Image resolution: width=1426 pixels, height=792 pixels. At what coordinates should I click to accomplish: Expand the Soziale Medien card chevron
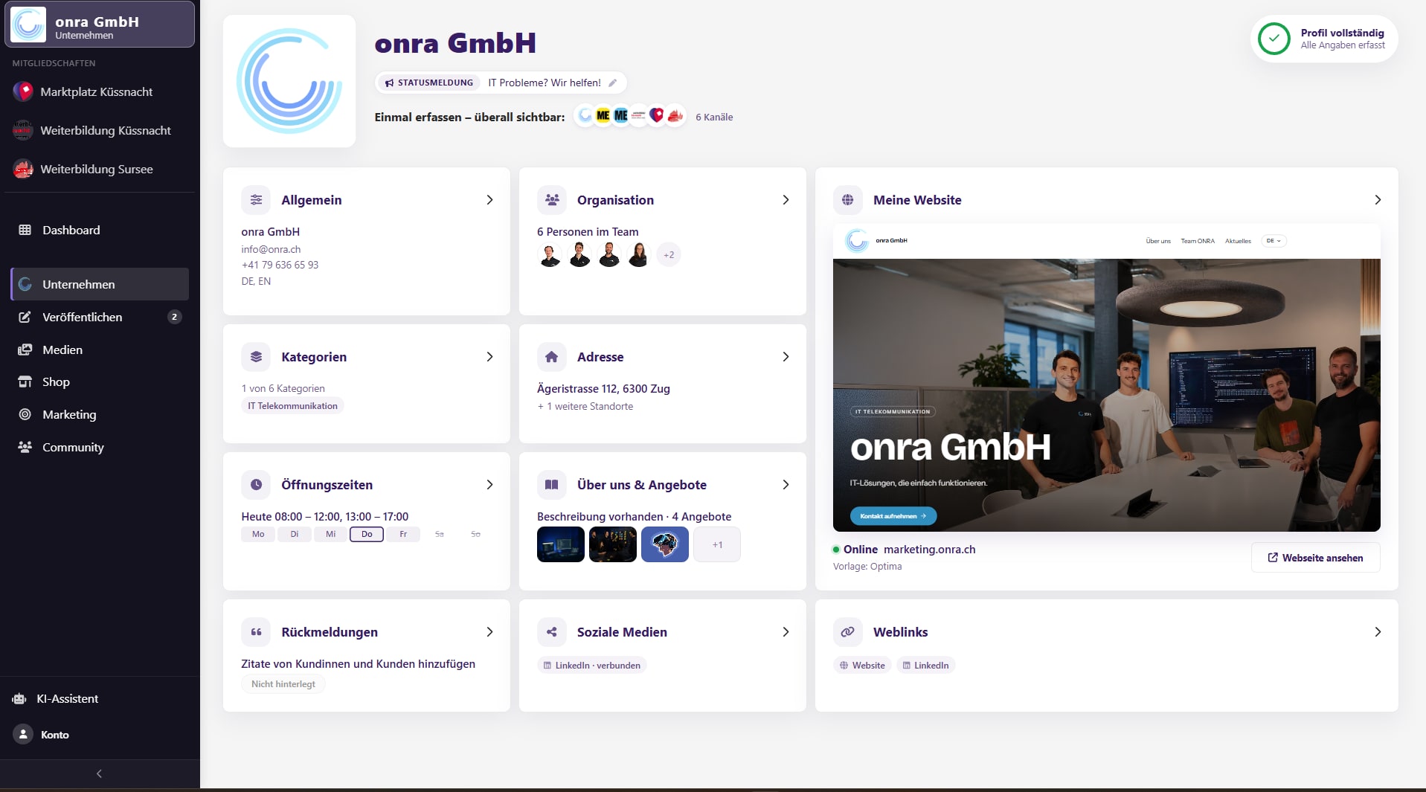(786, 632)
